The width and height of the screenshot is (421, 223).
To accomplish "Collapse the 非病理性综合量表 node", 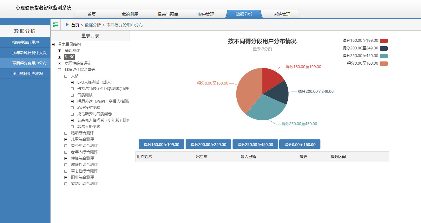I will (x=60, y=70).
